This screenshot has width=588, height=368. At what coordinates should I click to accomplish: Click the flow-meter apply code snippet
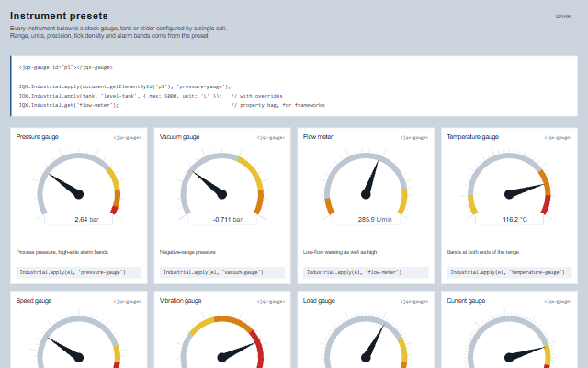click(366, 272)
